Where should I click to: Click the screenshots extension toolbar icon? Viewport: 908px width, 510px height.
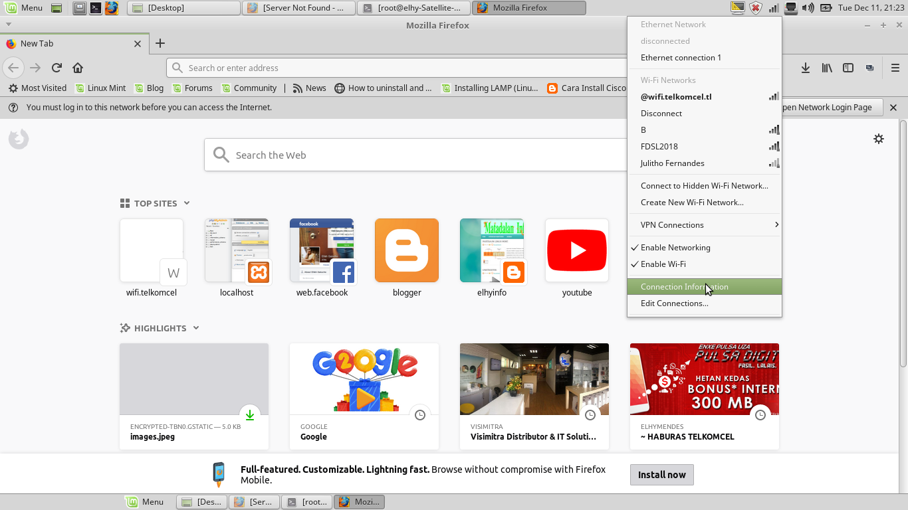point(869,68)
